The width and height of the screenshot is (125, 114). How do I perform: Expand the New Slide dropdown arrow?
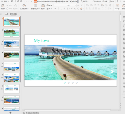click(x=39, y=9)
